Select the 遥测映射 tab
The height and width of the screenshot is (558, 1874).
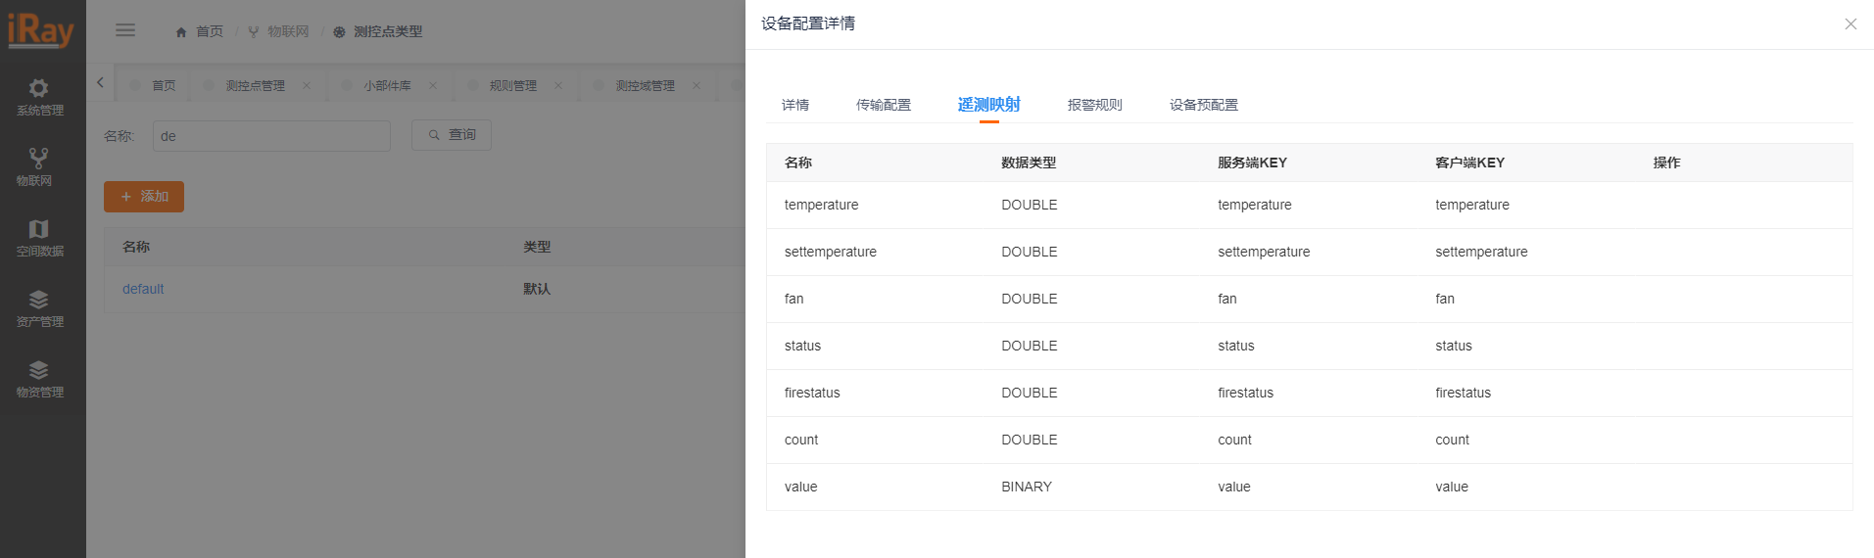[989, 105]
